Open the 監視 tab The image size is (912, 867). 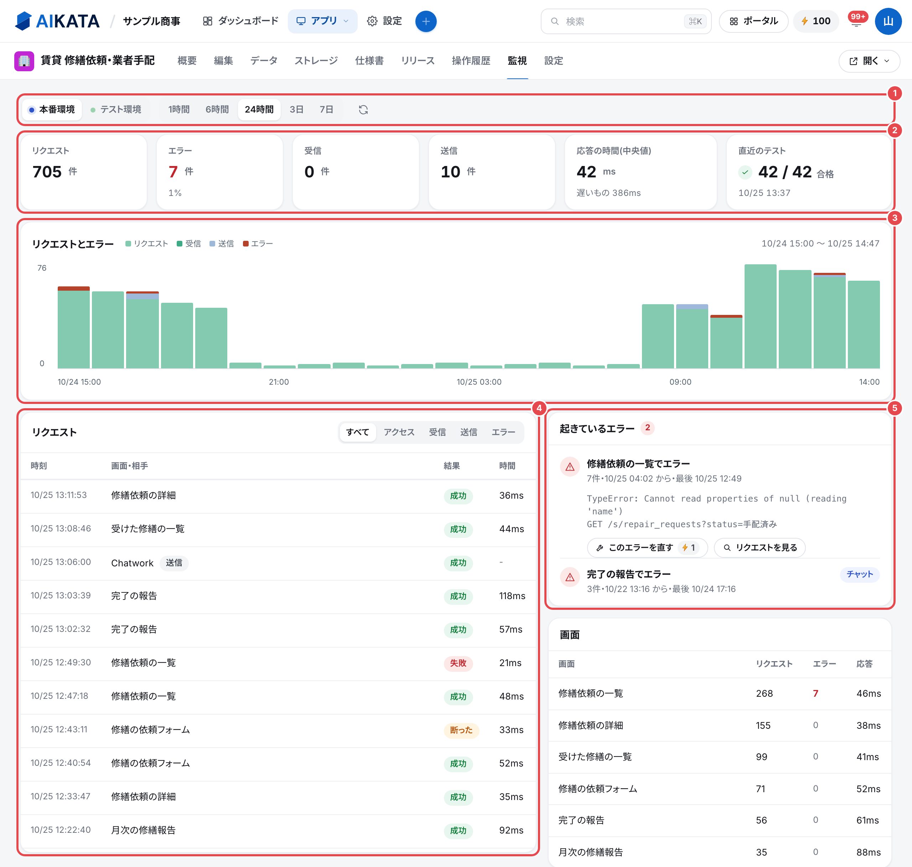coord(517,61)
